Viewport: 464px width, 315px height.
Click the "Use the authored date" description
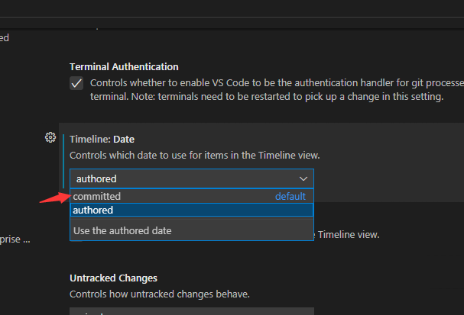(x=122, y=230)
